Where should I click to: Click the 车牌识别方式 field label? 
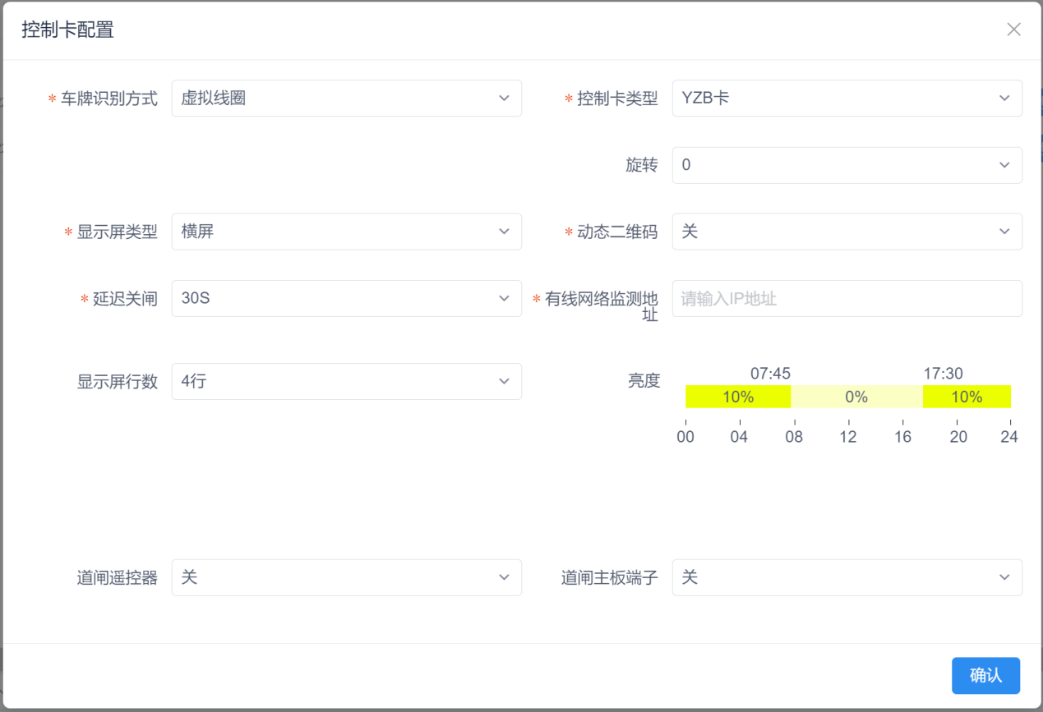(109, 99)
